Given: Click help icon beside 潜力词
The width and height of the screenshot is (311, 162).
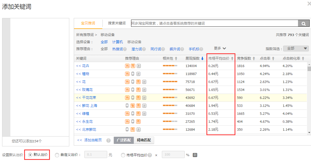Looking at the screenshot, I should [x=144, y=49].
